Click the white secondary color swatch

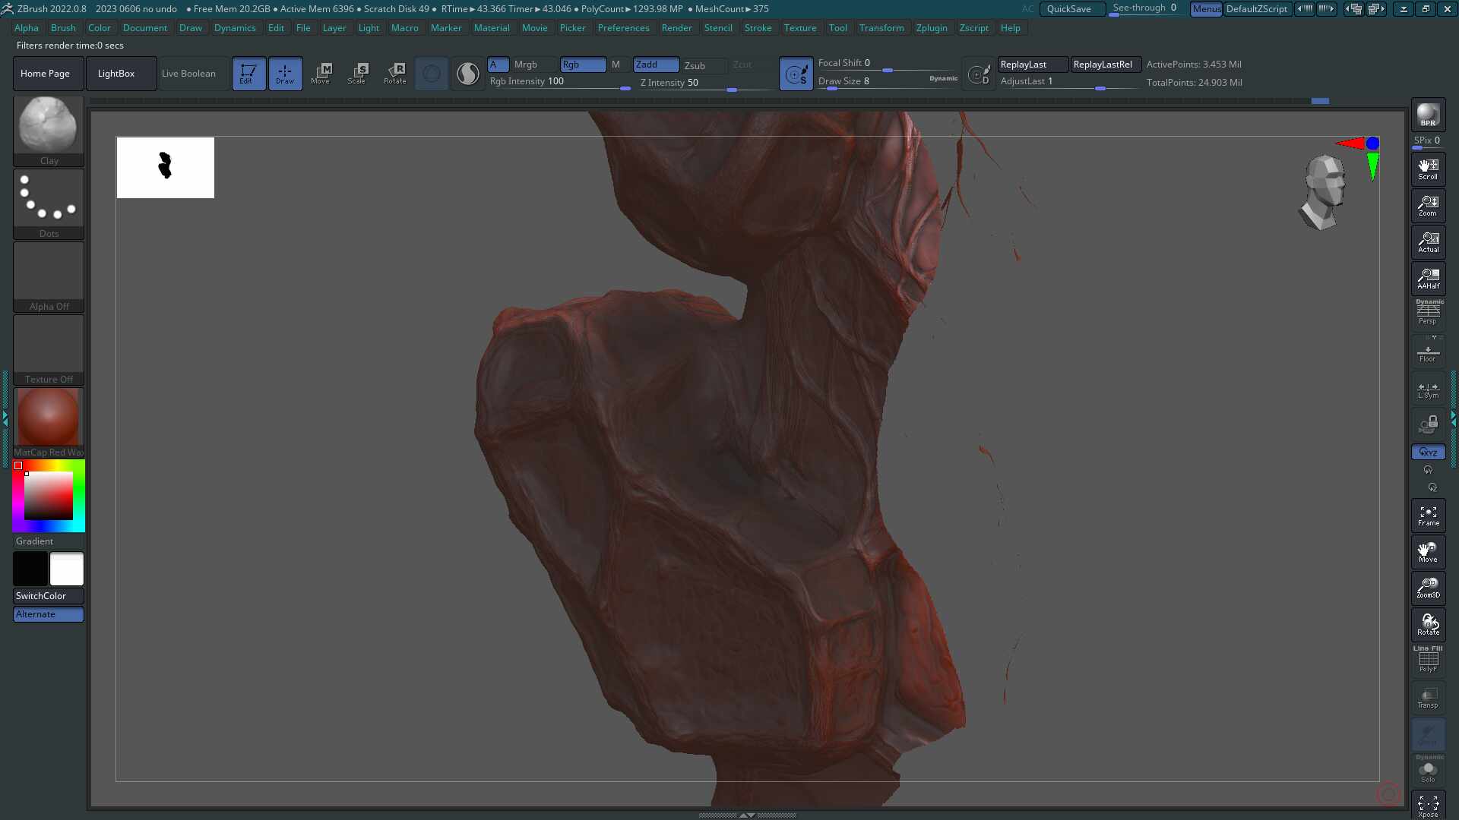point(67,569)
